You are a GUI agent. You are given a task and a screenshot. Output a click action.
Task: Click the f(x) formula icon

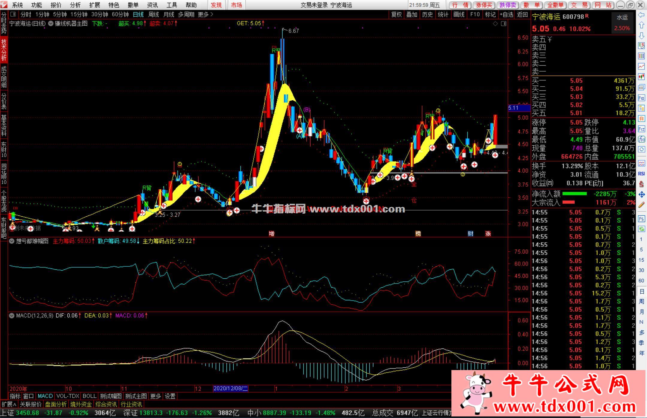[x=641, y=139]
